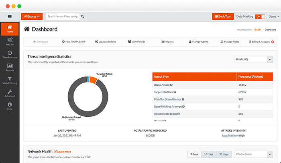This screenshot has width=281, height=163.
Task: Select the 30 days range option
Action: point(223,154)
